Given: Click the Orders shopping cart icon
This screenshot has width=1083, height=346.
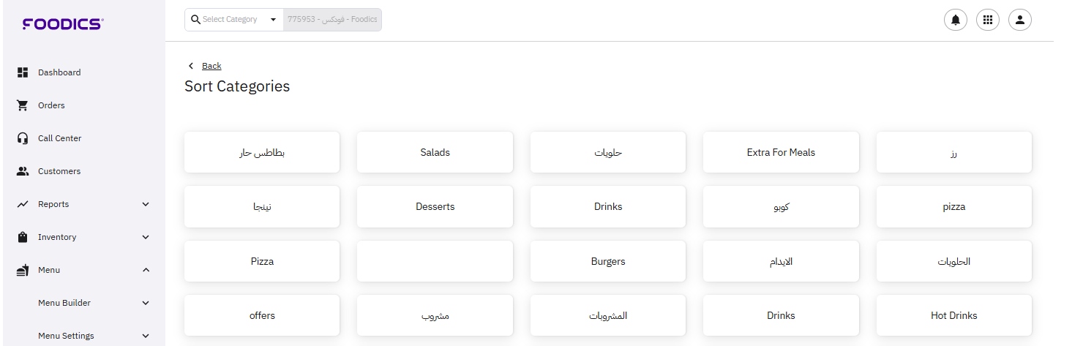Looking at the screenshot, I should 23,105.
